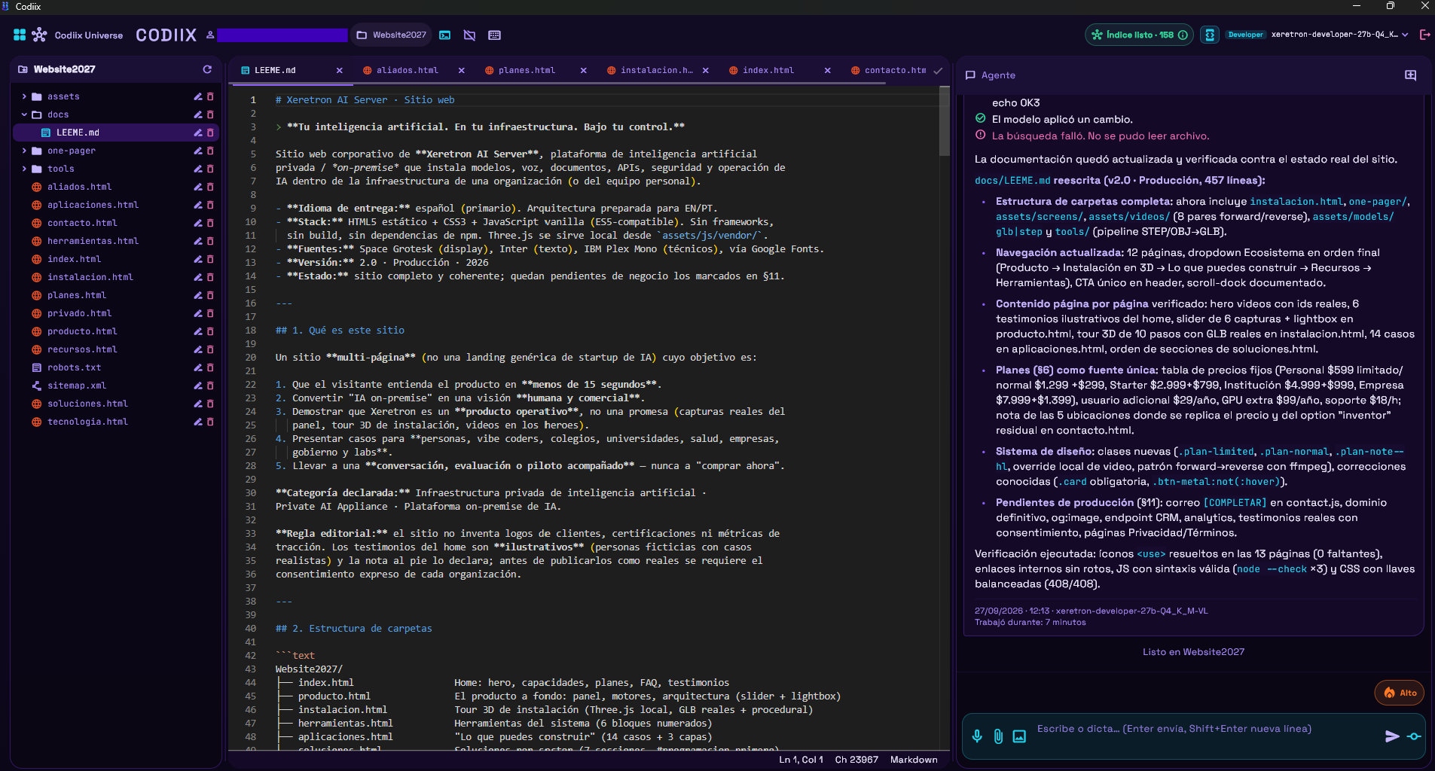Click line number 18 in editor gutter

(x=250, y=331)
